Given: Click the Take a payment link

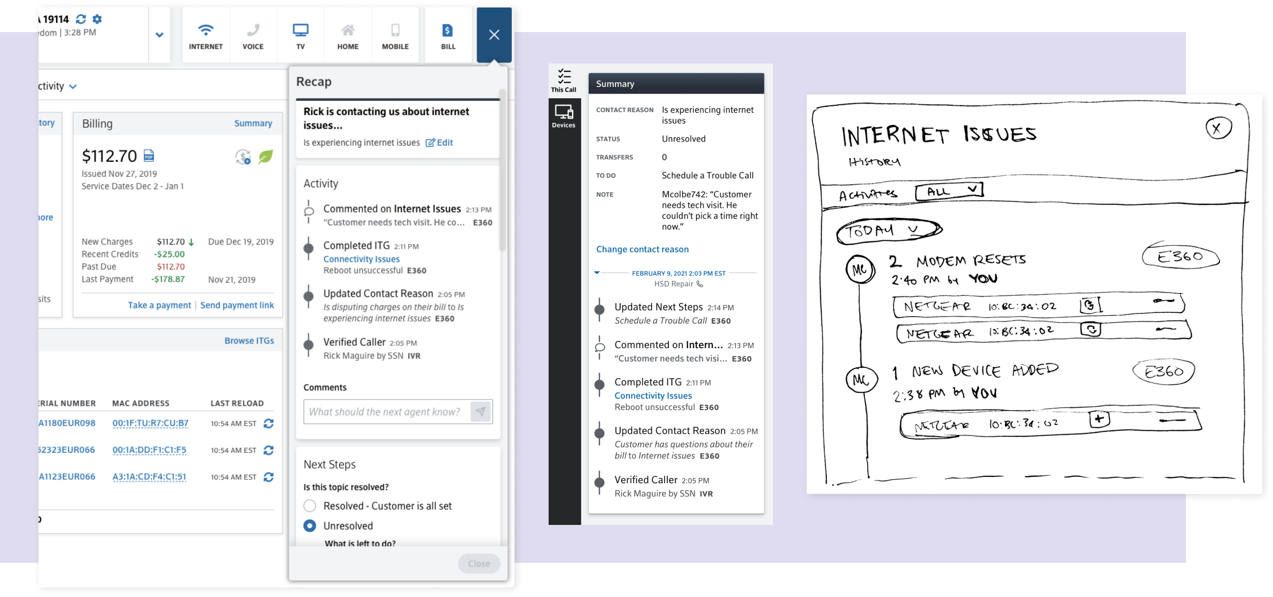Looking at the screenshot, I should (x=159, y=305).
